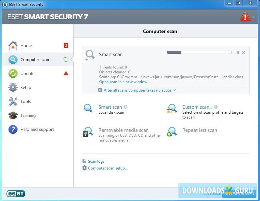Open the 'After all scans computer takes no action' dropdown
The width and height of the screenshot is (260, 201).
point(140,90)
